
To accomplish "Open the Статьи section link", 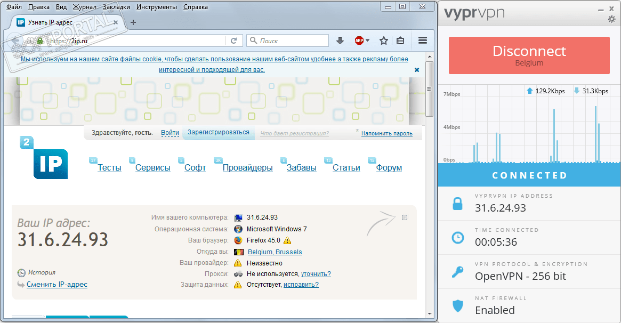I will (346, 167).
